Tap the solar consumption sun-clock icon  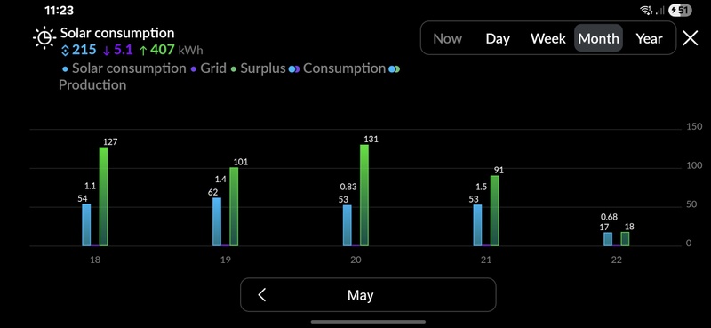pyautogui.click(x=44, y=37)
